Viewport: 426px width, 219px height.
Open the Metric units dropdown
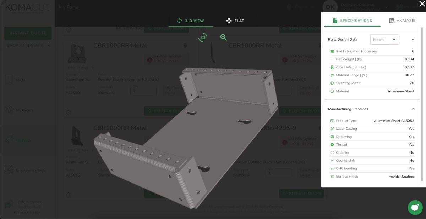385,39
